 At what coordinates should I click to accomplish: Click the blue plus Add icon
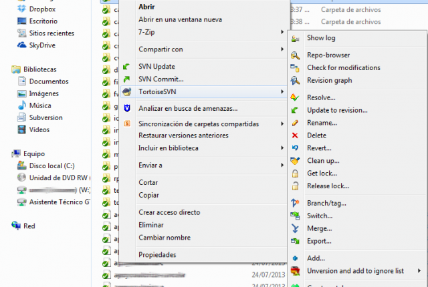295,258
